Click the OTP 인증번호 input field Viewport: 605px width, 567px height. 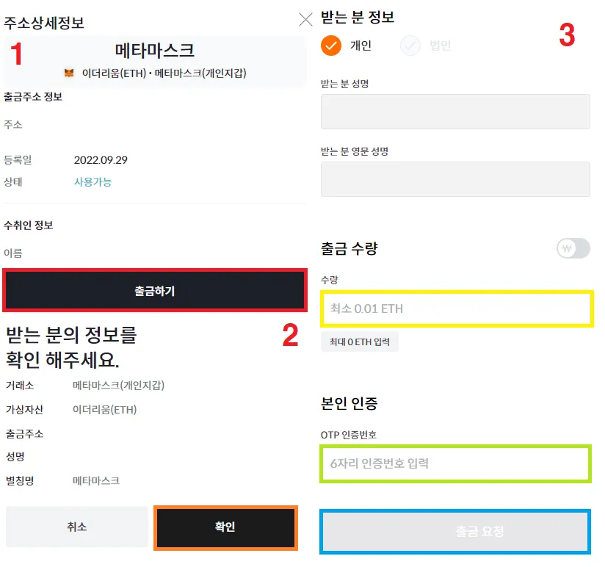(x=455, y=463)
